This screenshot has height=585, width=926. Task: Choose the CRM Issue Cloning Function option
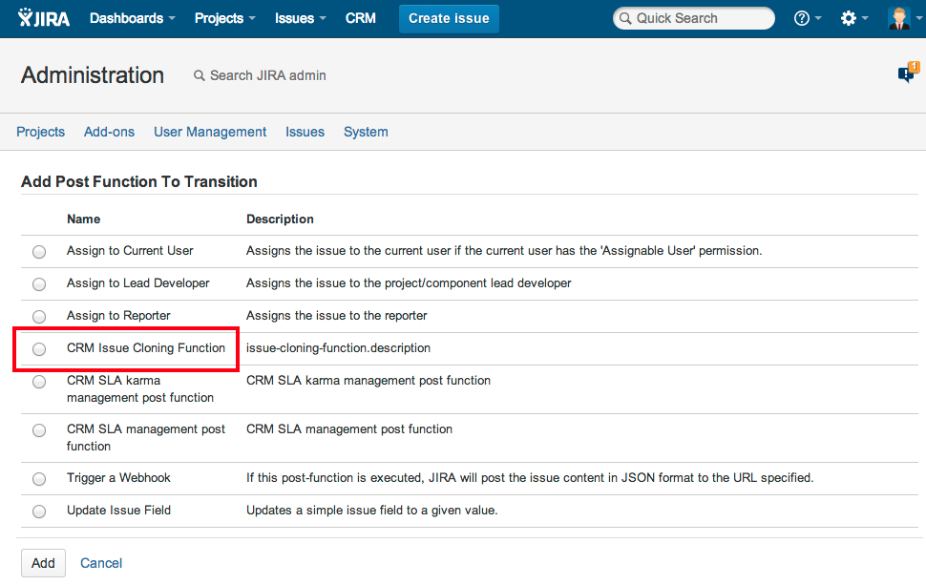click(x=39, y=349)
